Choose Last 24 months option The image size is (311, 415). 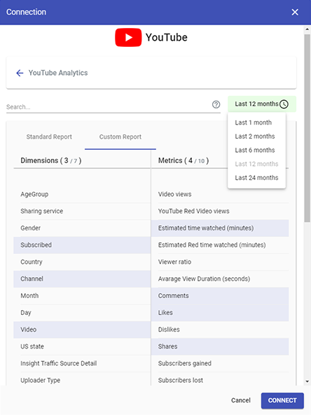(x=256, y=178)
